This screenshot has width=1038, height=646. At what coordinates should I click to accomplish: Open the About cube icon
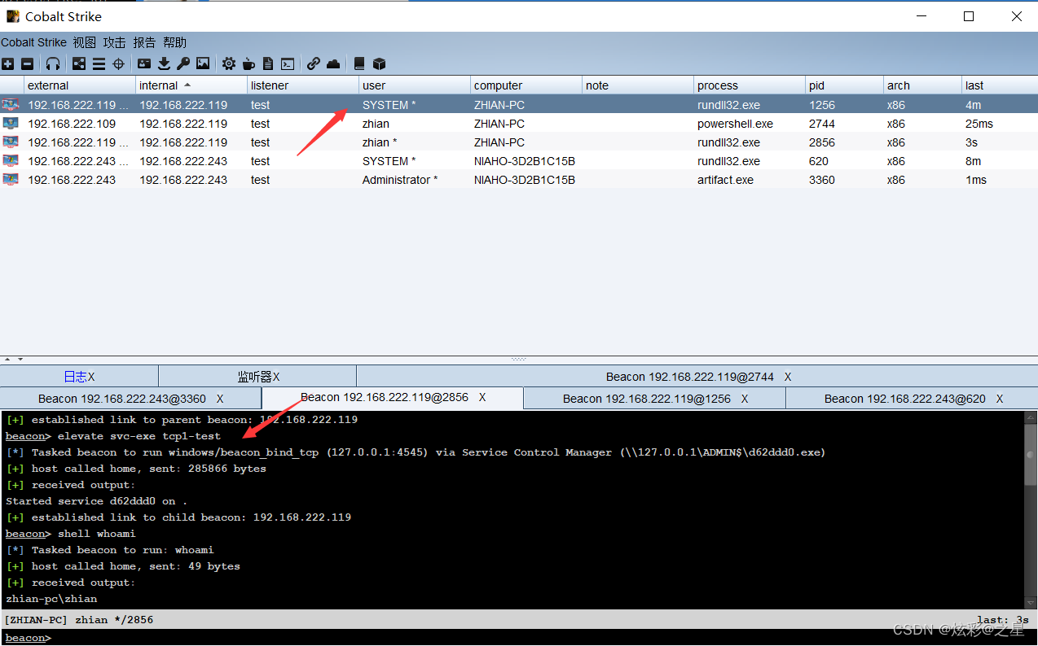pos(379,63)
